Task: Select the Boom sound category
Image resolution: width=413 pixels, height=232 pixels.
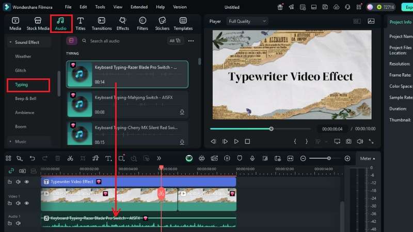Action: [21, 126]
